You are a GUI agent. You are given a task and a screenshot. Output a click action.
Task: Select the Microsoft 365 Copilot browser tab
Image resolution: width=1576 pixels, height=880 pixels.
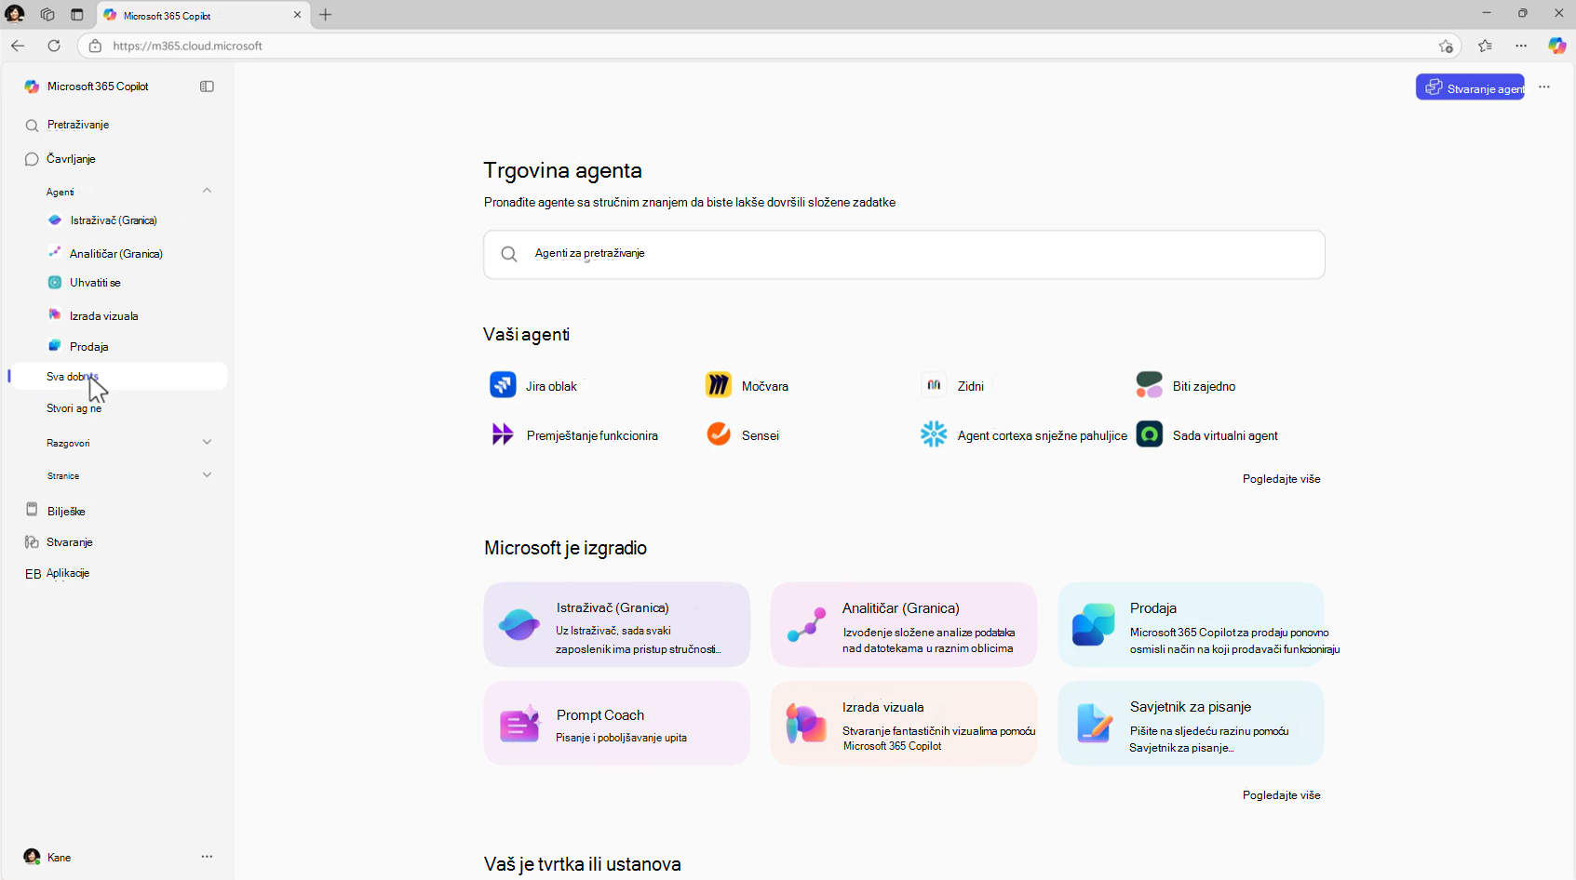coord(203,15)
